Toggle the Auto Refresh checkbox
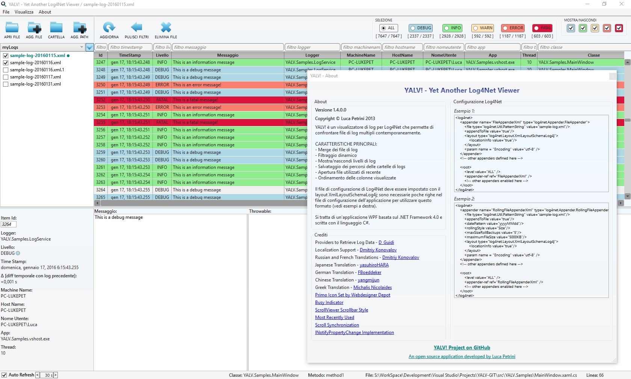The image size is (631, 379). pyautogui.click(x=4, y=375)
